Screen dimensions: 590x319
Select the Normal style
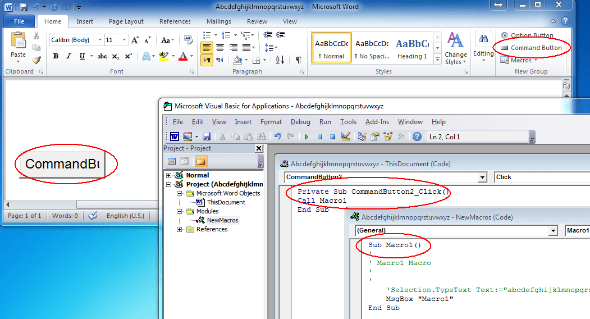point(332,48)
